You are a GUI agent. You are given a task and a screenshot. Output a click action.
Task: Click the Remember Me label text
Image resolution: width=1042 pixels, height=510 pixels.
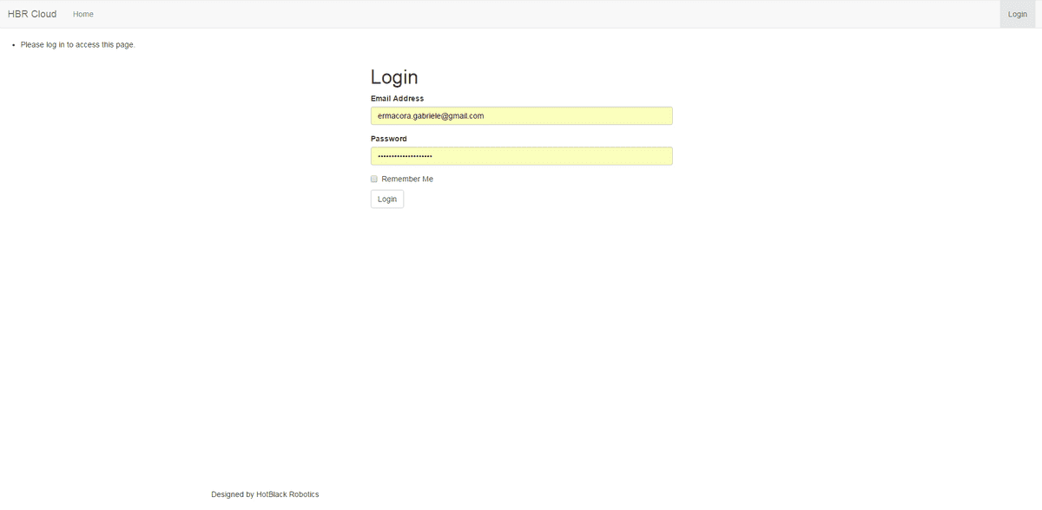tap(407, 179)
